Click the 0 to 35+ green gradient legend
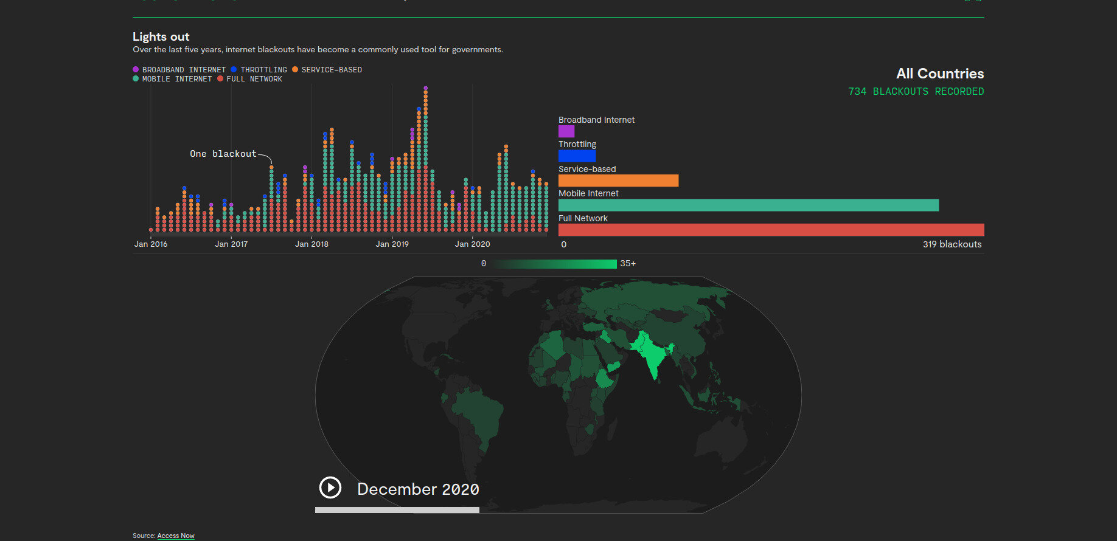 click(x=554, y=264)
